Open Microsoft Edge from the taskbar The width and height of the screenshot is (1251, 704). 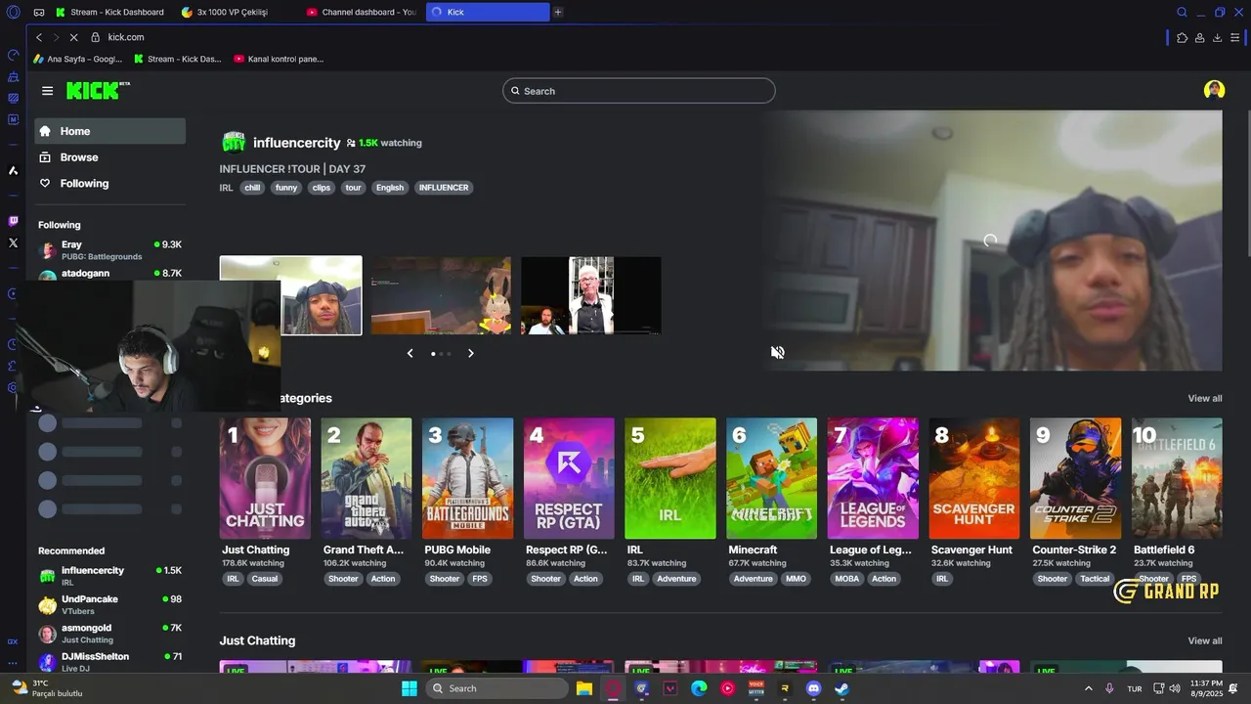tap(699, 688)
